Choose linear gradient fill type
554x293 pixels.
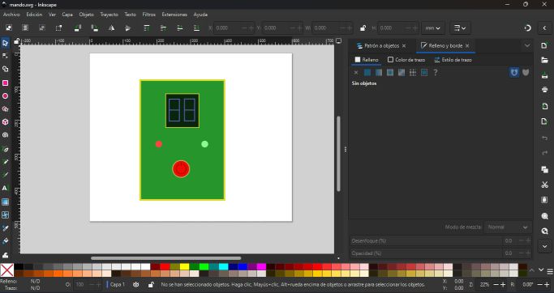click(x=379, y=72)
